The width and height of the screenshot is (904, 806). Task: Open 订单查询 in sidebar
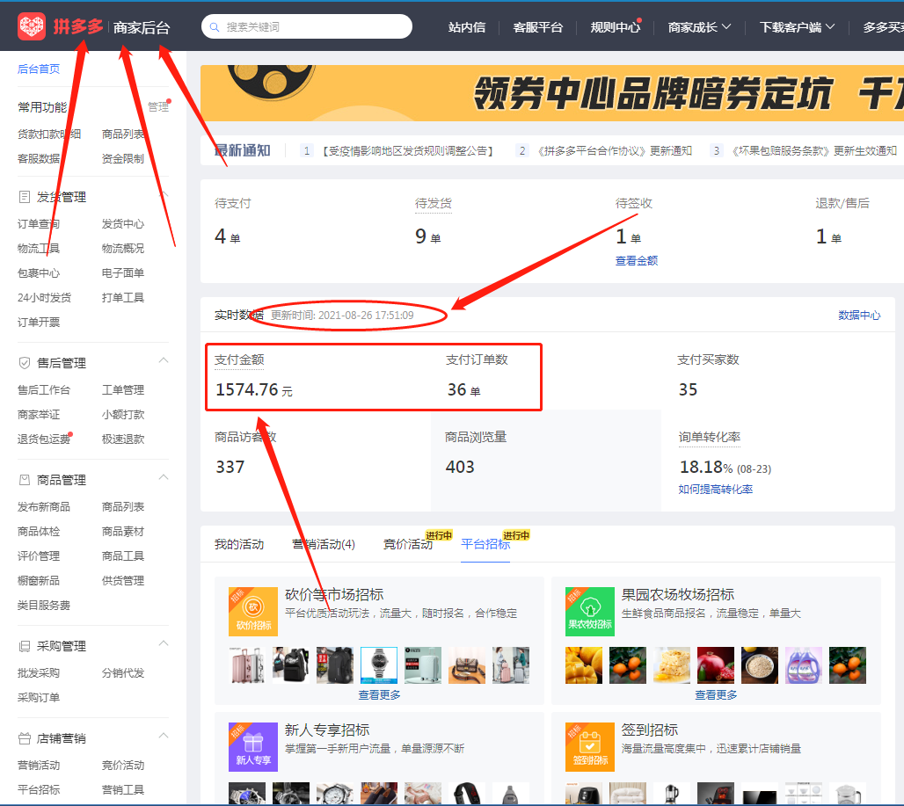pyautogui.click(x=39, y=224)
